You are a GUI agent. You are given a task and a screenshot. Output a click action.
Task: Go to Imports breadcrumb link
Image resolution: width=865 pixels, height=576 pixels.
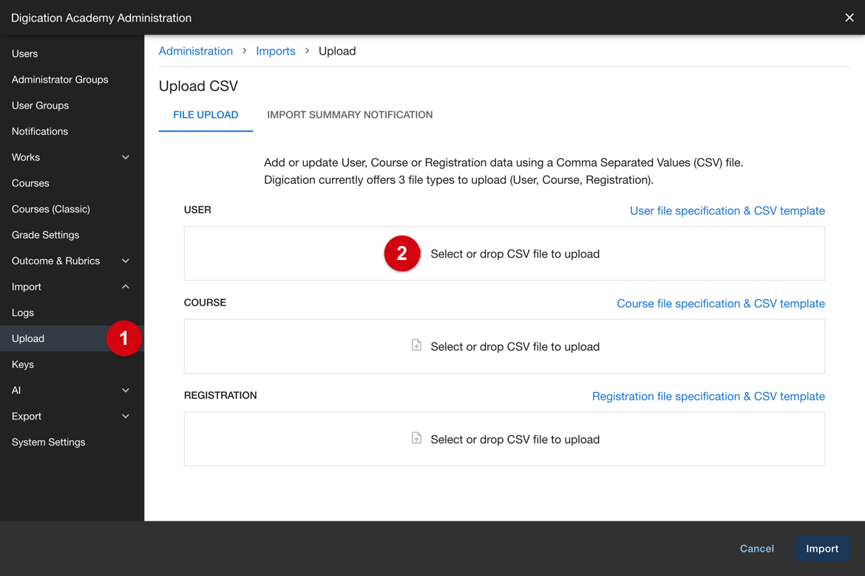pos(276,51)
